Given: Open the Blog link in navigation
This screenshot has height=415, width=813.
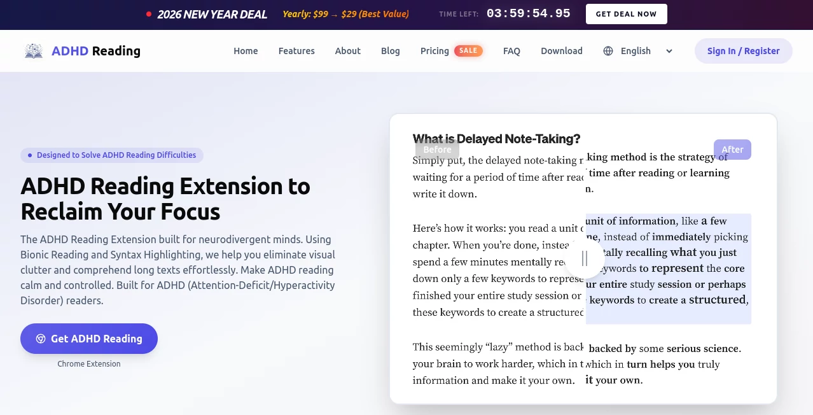Looking at the screenshot, I should tap(391, 51).
